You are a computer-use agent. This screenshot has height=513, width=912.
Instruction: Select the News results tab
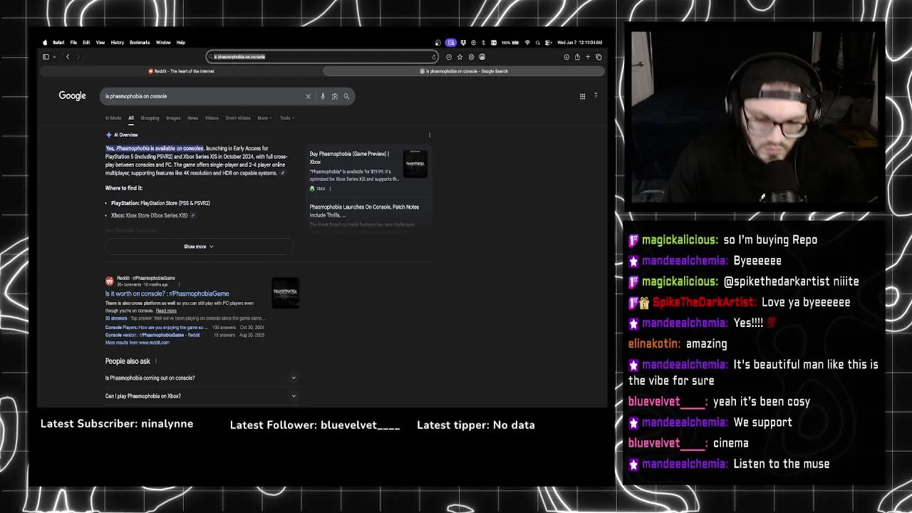[x=192, y=118]
